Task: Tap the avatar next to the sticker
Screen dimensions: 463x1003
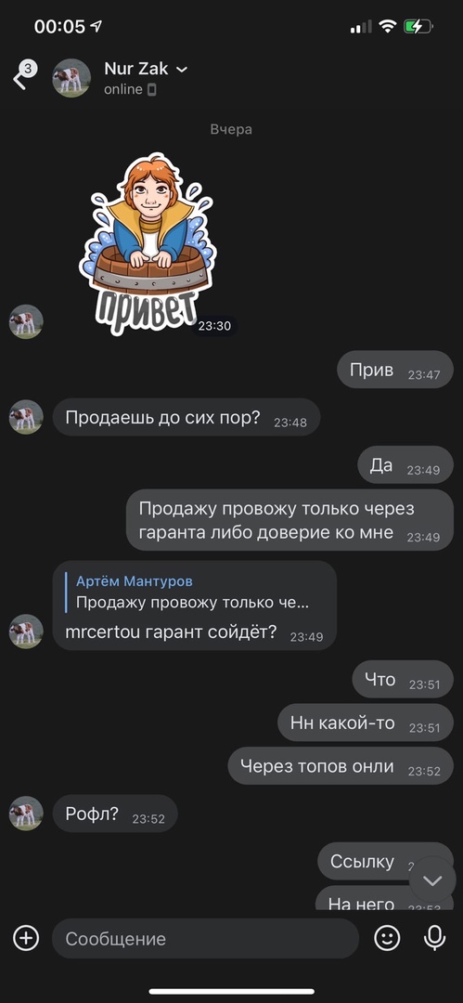Action: (x=26, y=321)
